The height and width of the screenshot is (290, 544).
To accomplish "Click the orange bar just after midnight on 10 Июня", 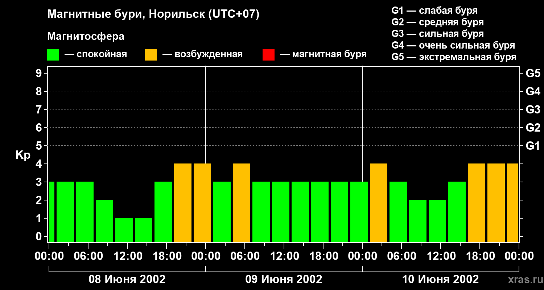I will click(x=379, y=203).
